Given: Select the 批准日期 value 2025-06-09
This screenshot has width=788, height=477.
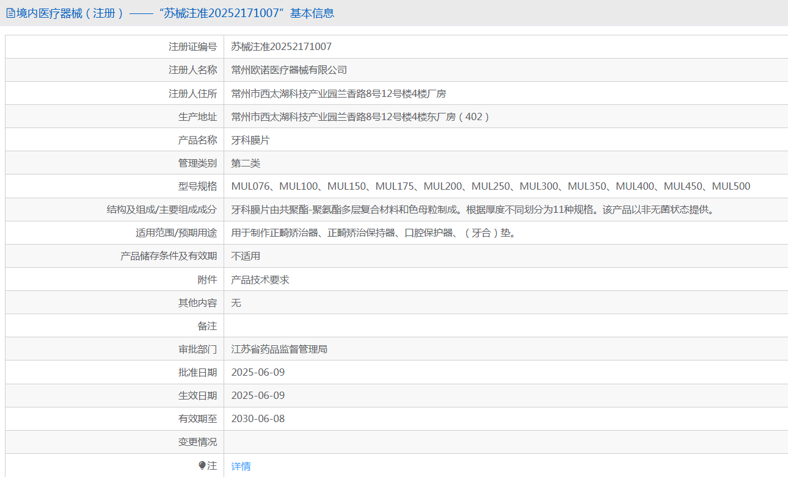Looking at the screenshot, I should pyautogui.click(x=258, y=372).
